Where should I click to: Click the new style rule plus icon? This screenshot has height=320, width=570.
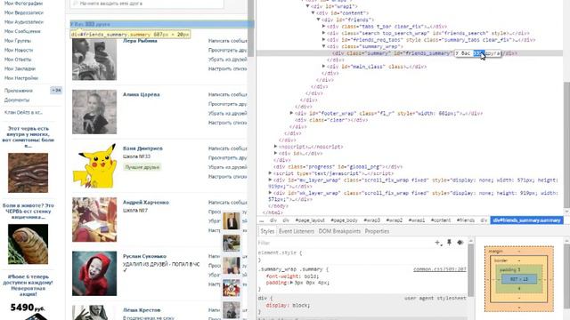click(x=438, y=243)
